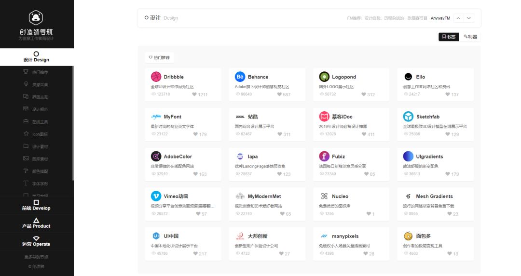This screenshot has height=276, width=521.
Task: Click the © 创造狮 footer link
Action: click(36, 266)
